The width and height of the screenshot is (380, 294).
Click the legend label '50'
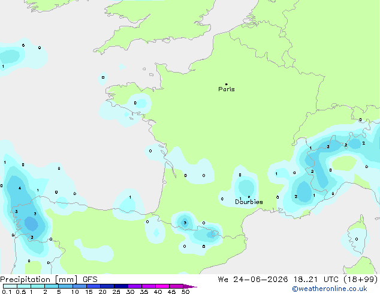click(185, 292)
